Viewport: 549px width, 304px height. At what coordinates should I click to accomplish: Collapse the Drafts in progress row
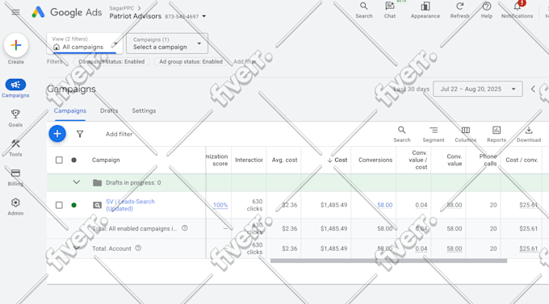click(x=77, y=182)
